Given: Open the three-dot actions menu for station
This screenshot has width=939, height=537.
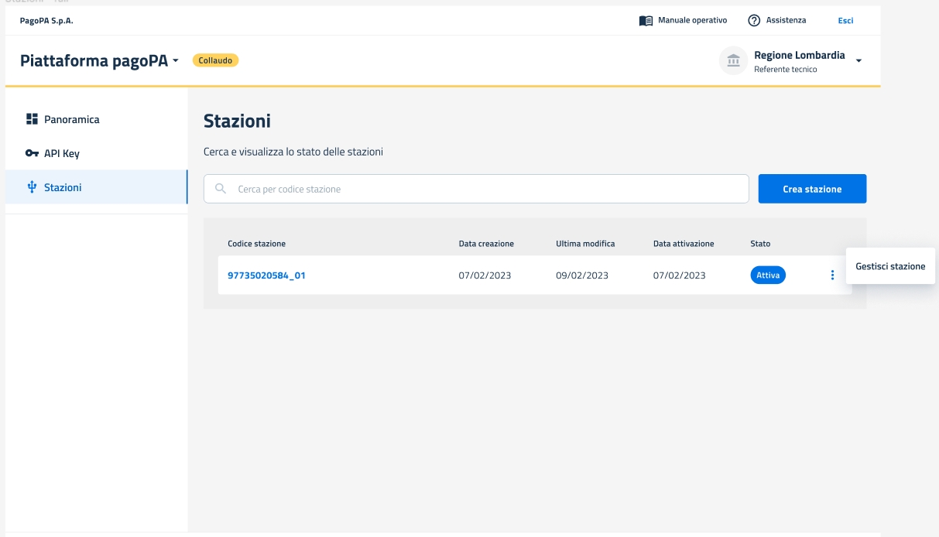Looking at the screenshot, I should coord(832,275).
